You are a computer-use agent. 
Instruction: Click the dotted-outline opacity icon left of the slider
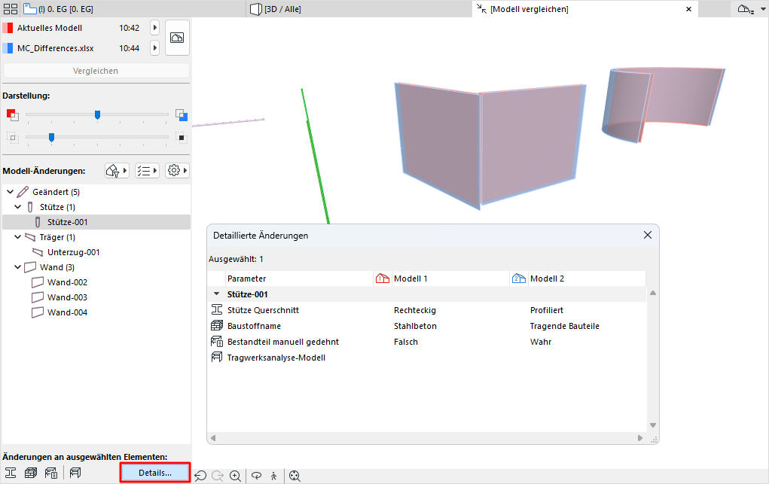(12, 138)
